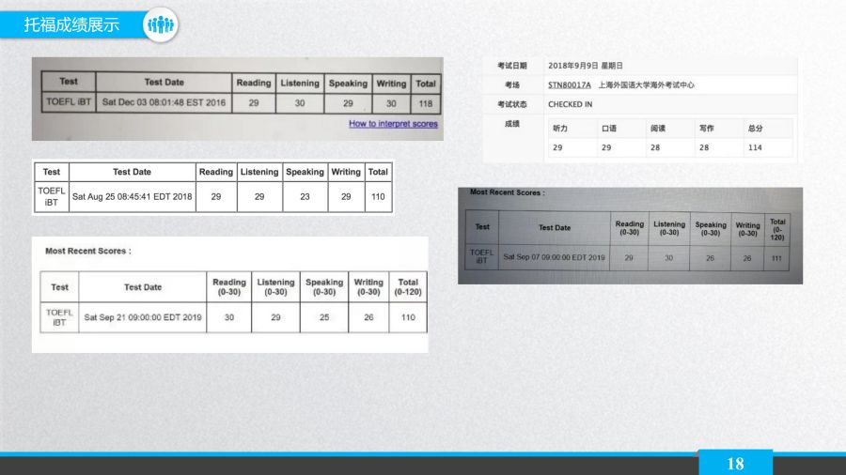The height and width of the screenshot is (475, 846).
Task: Click Speaking score 25 in Sep 21 2019 row
Action: coord(324,317)
